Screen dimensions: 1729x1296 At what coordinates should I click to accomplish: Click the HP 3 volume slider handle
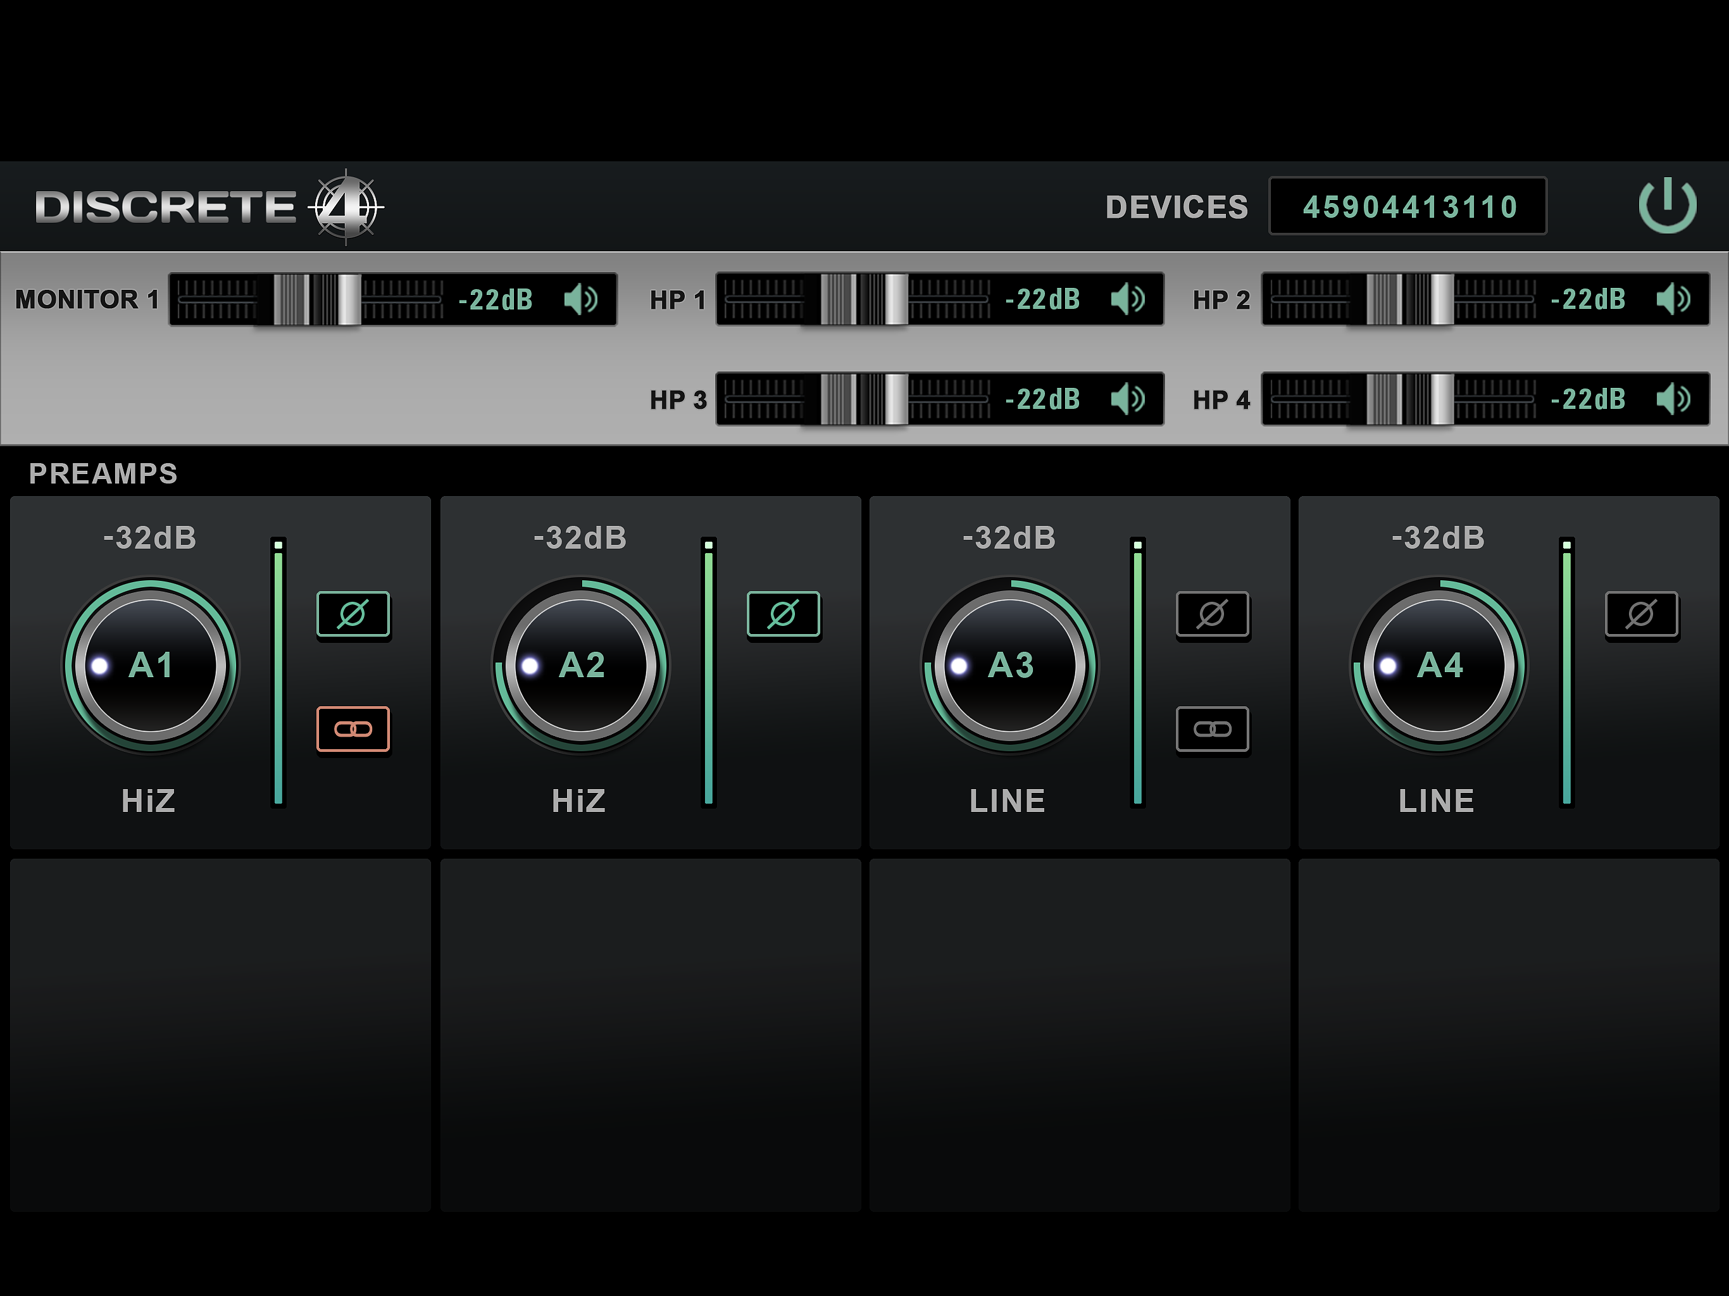tap(864, 399)
